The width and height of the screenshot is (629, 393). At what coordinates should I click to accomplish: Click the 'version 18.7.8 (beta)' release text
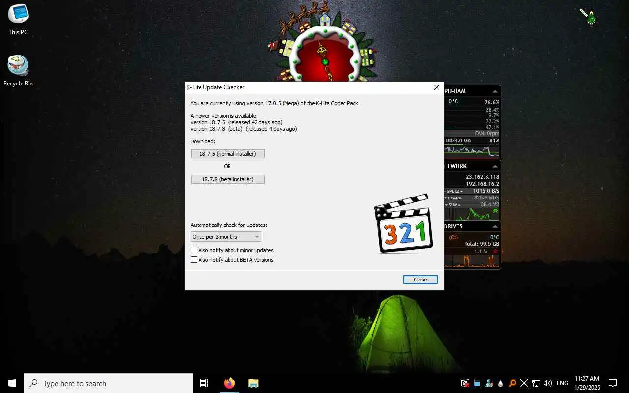pos(244,129)
